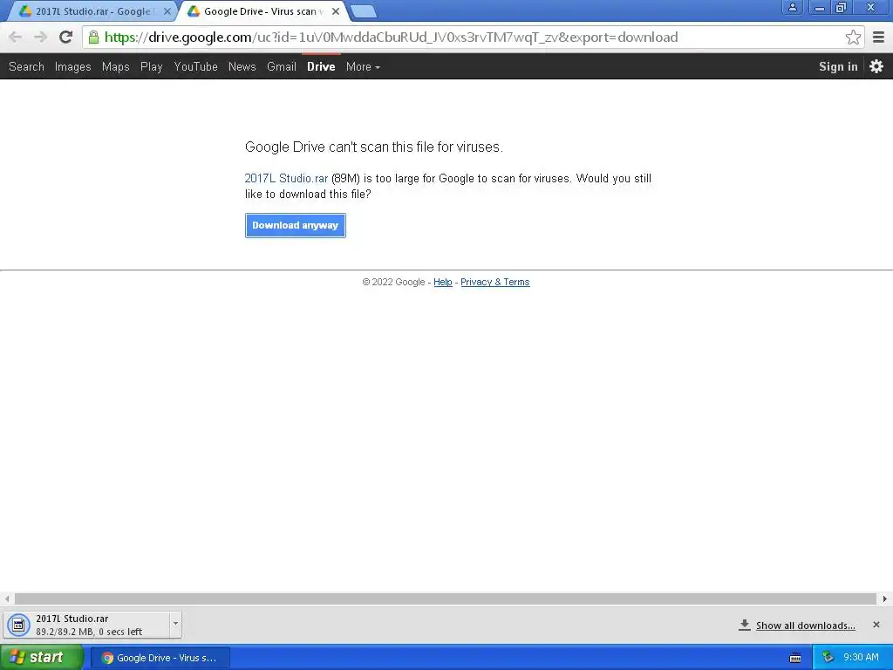Click Show all downloads link
The height and width of the screenshot is (670, 893).
[x=805, y=626]
